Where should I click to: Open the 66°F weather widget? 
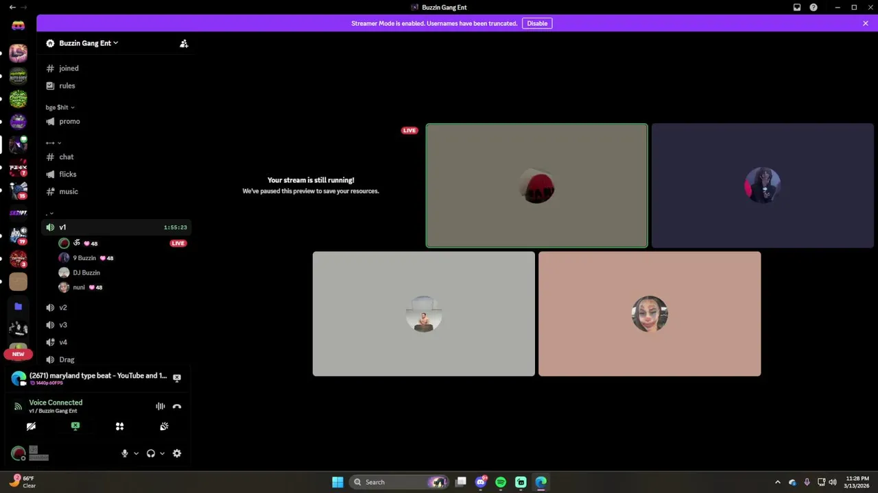coord(22,482)
